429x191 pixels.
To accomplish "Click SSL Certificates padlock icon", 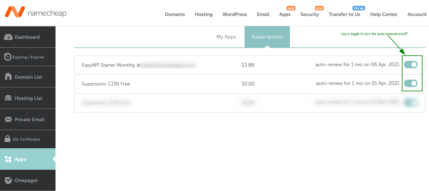I will coord(8,139).
